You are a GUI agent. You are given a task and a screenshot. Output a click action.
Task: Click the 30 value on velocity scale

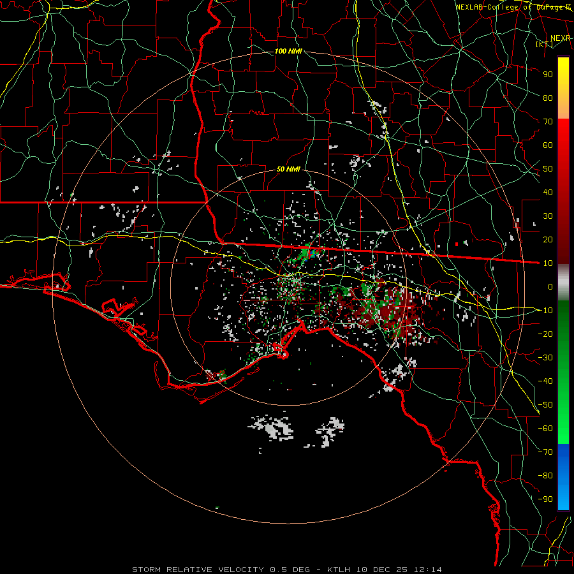click(548, 216)
